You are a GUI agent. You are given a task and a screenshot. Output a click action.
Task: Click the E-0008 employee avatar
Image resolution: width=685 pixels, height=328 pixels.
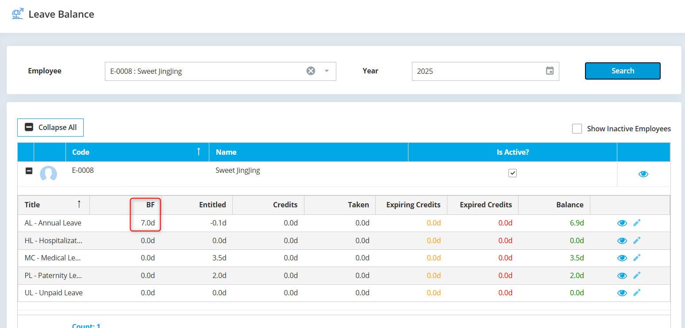point(49,174)
